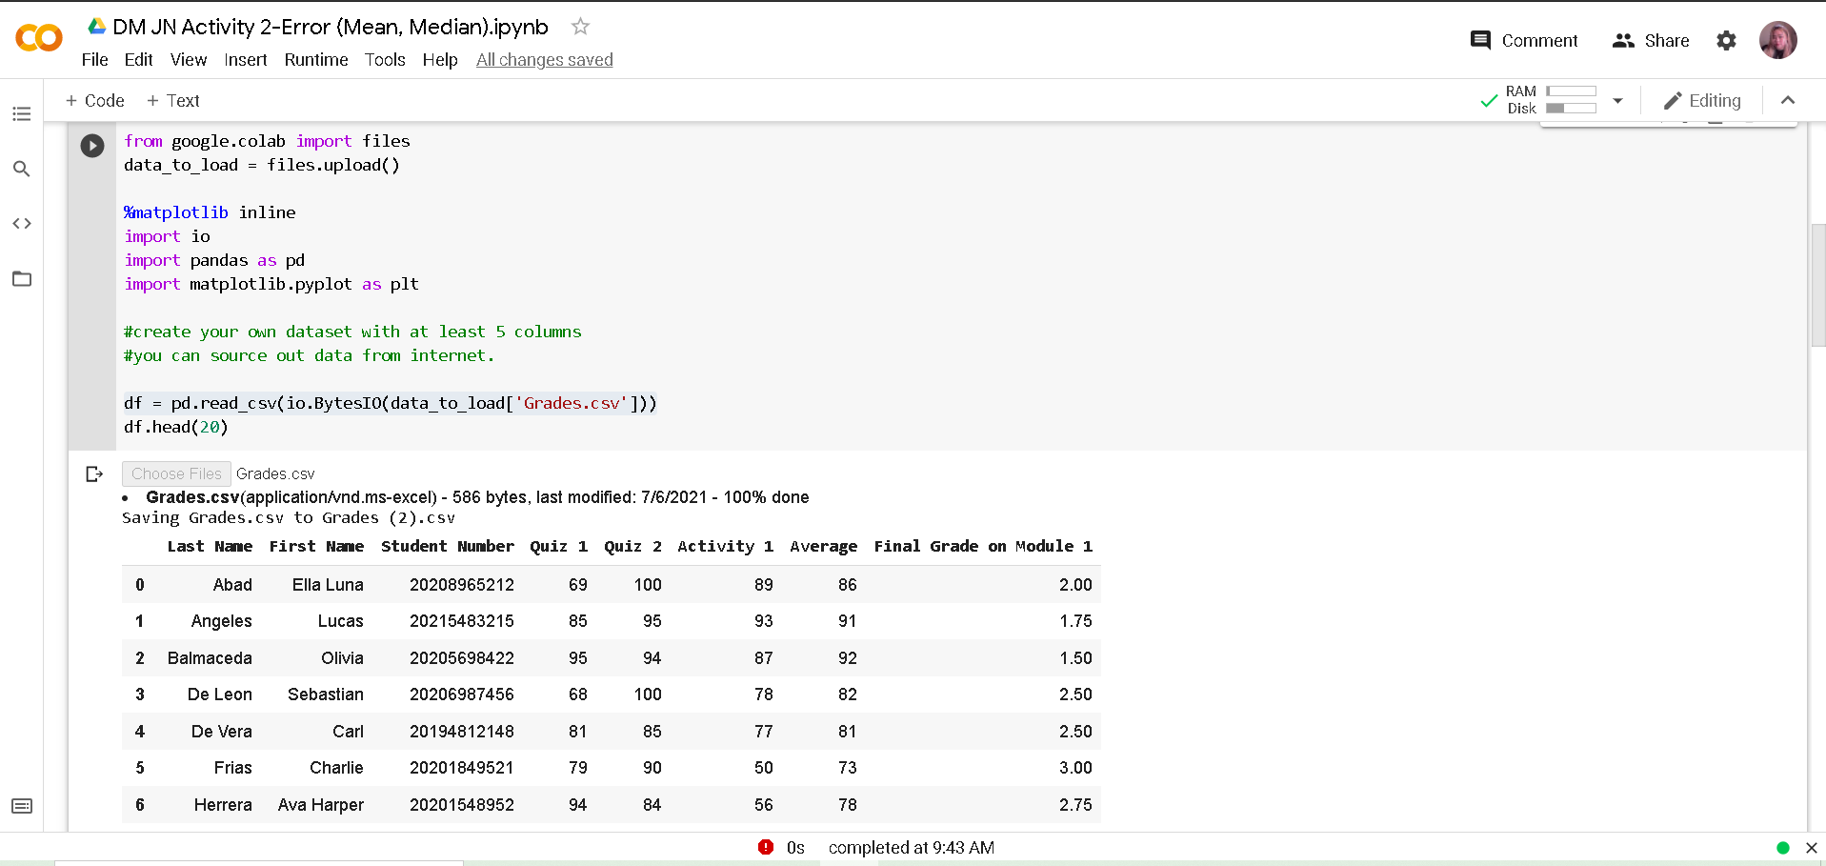Open the code snippets sidebar icon
This screenshot has width=1826, height=866.
click(x=22, y=223)
